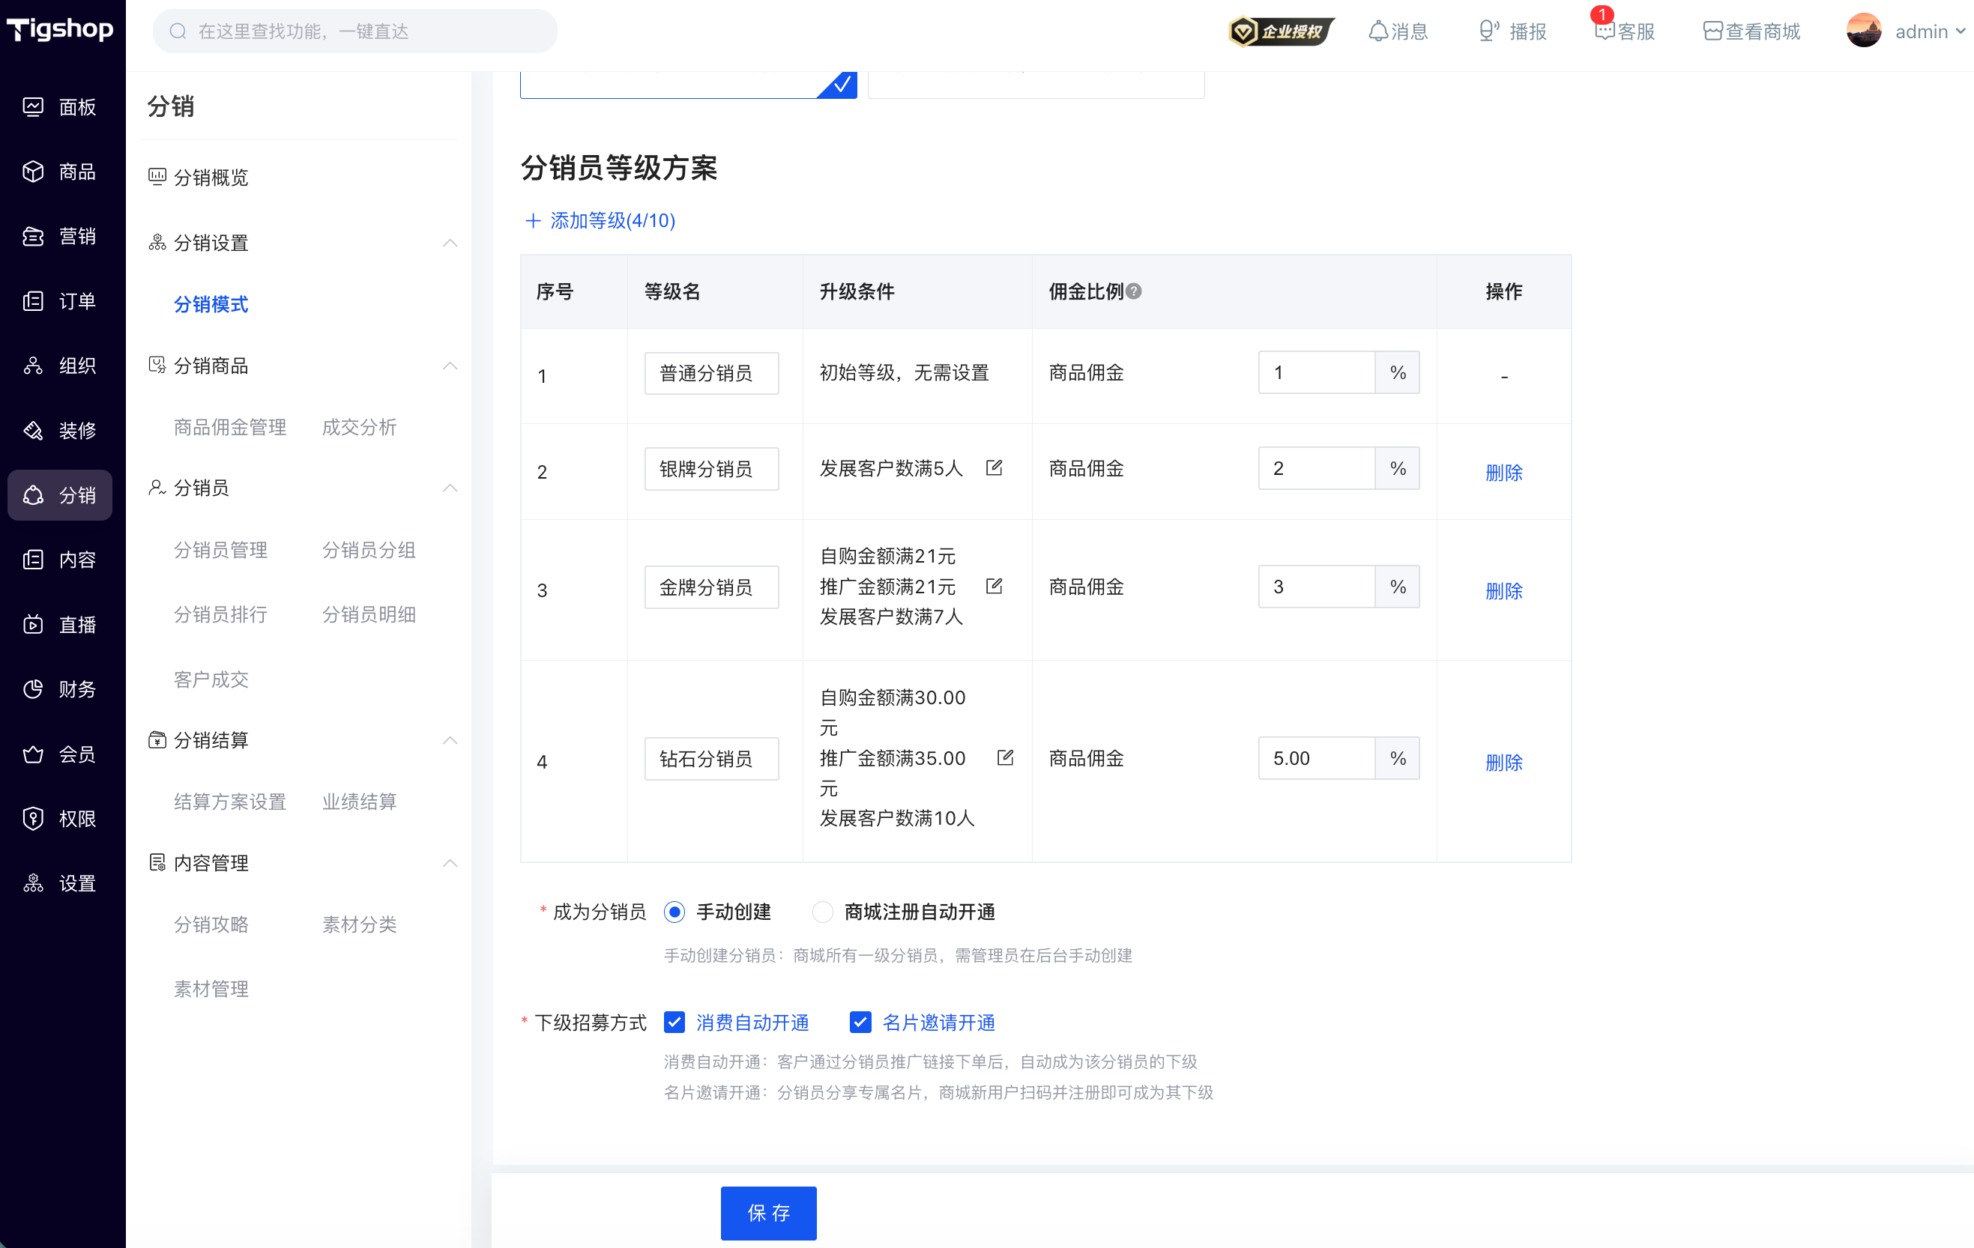
Task: Click the 企业授权 badge
Action: pos(1281,31)
